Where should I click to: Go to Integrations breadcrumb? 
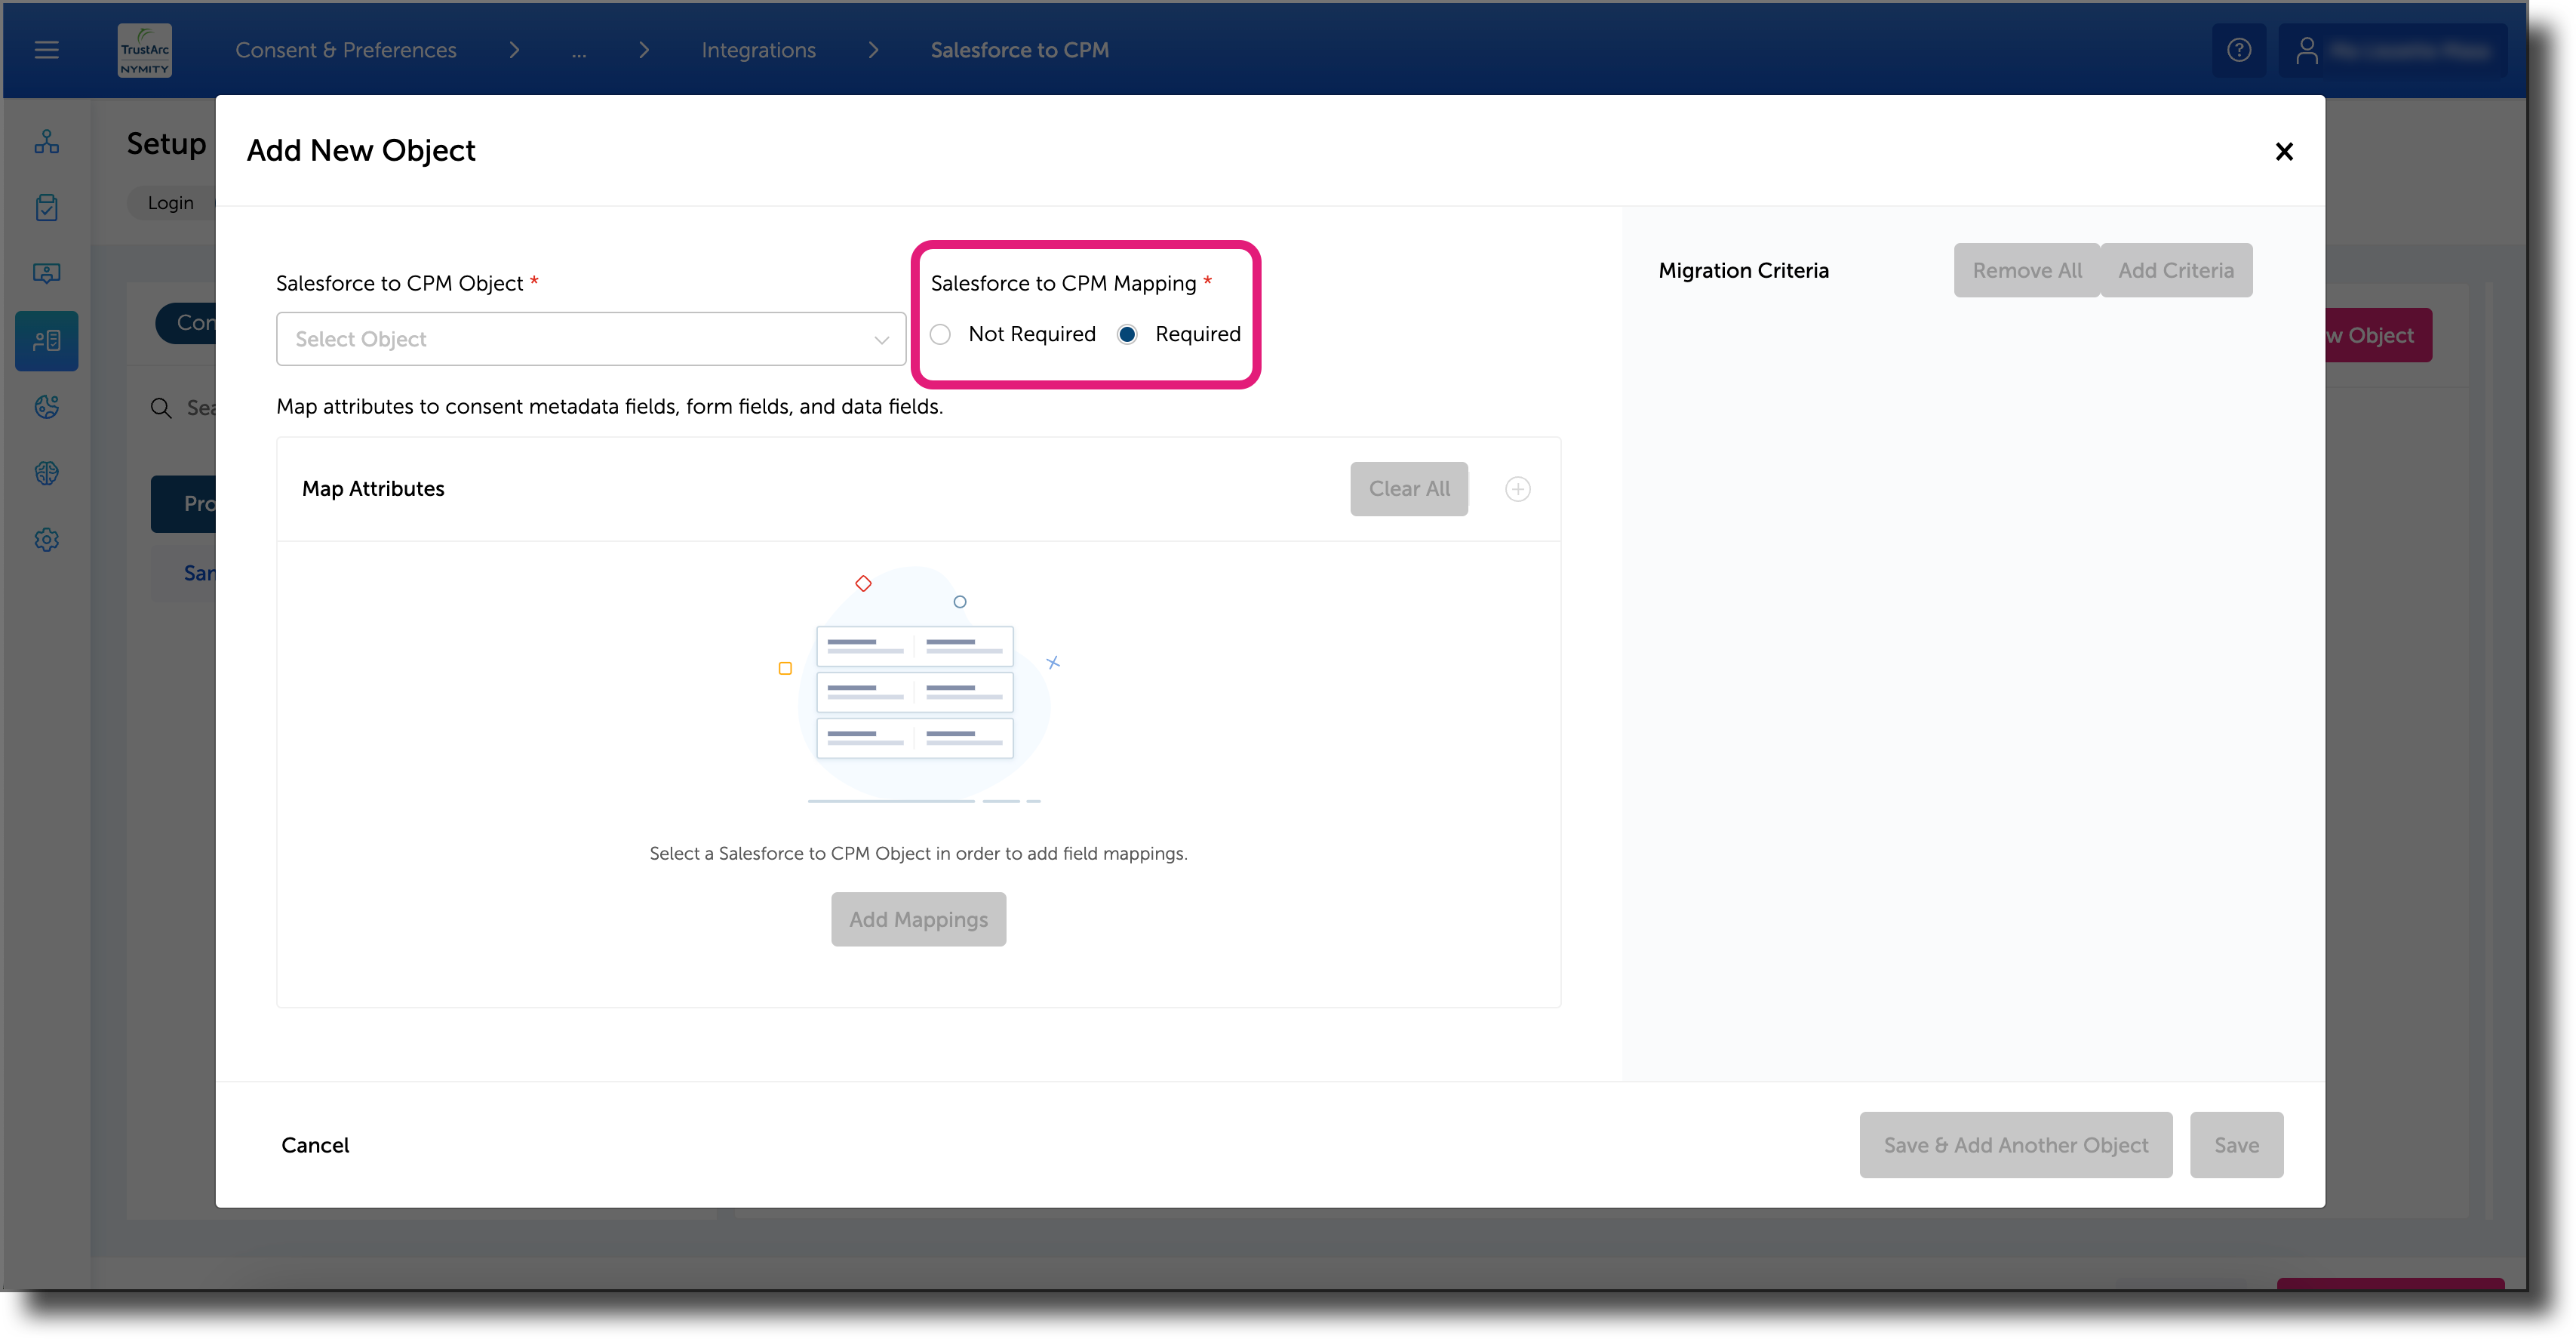pos(758,50)
